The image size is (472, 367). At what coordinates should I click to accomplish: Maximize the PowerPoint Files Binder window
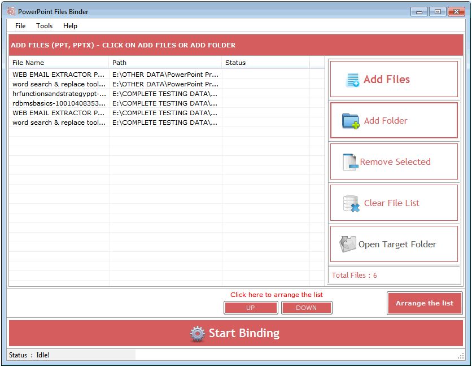click(438, 12)
